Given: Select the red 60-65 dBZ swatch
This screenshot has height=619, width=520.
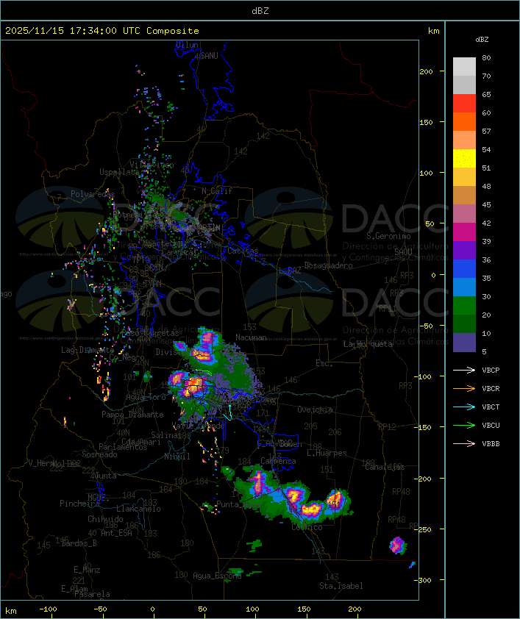Looking at the screenshot, I should [x=464, y=104].
